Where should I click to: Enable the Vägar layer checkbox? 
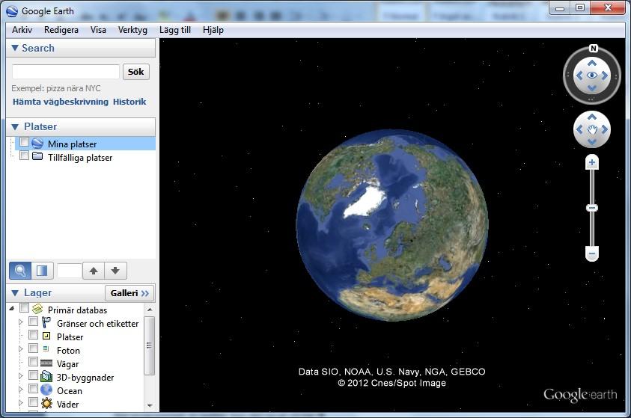pyautogui.click(x=34, y=362)
